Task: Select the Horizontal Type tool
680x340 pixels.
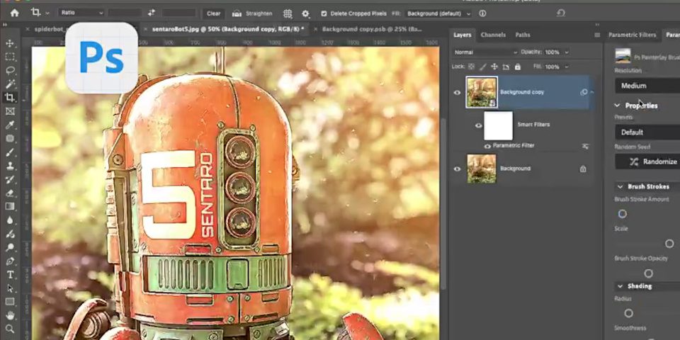Action: click(10, 275)
